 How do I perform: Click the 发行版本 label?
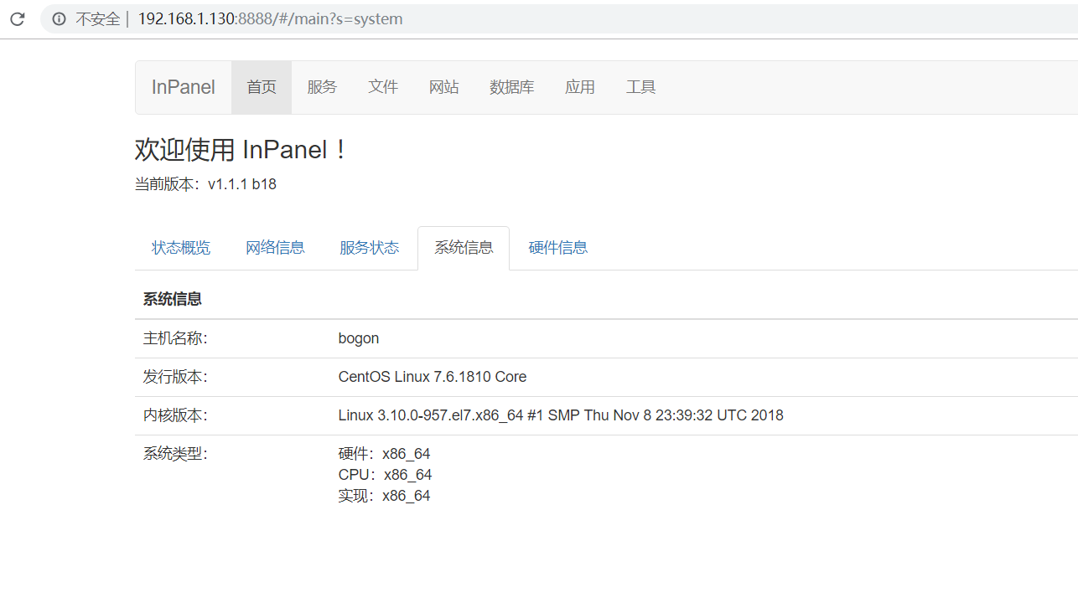(x=175, y=377)
